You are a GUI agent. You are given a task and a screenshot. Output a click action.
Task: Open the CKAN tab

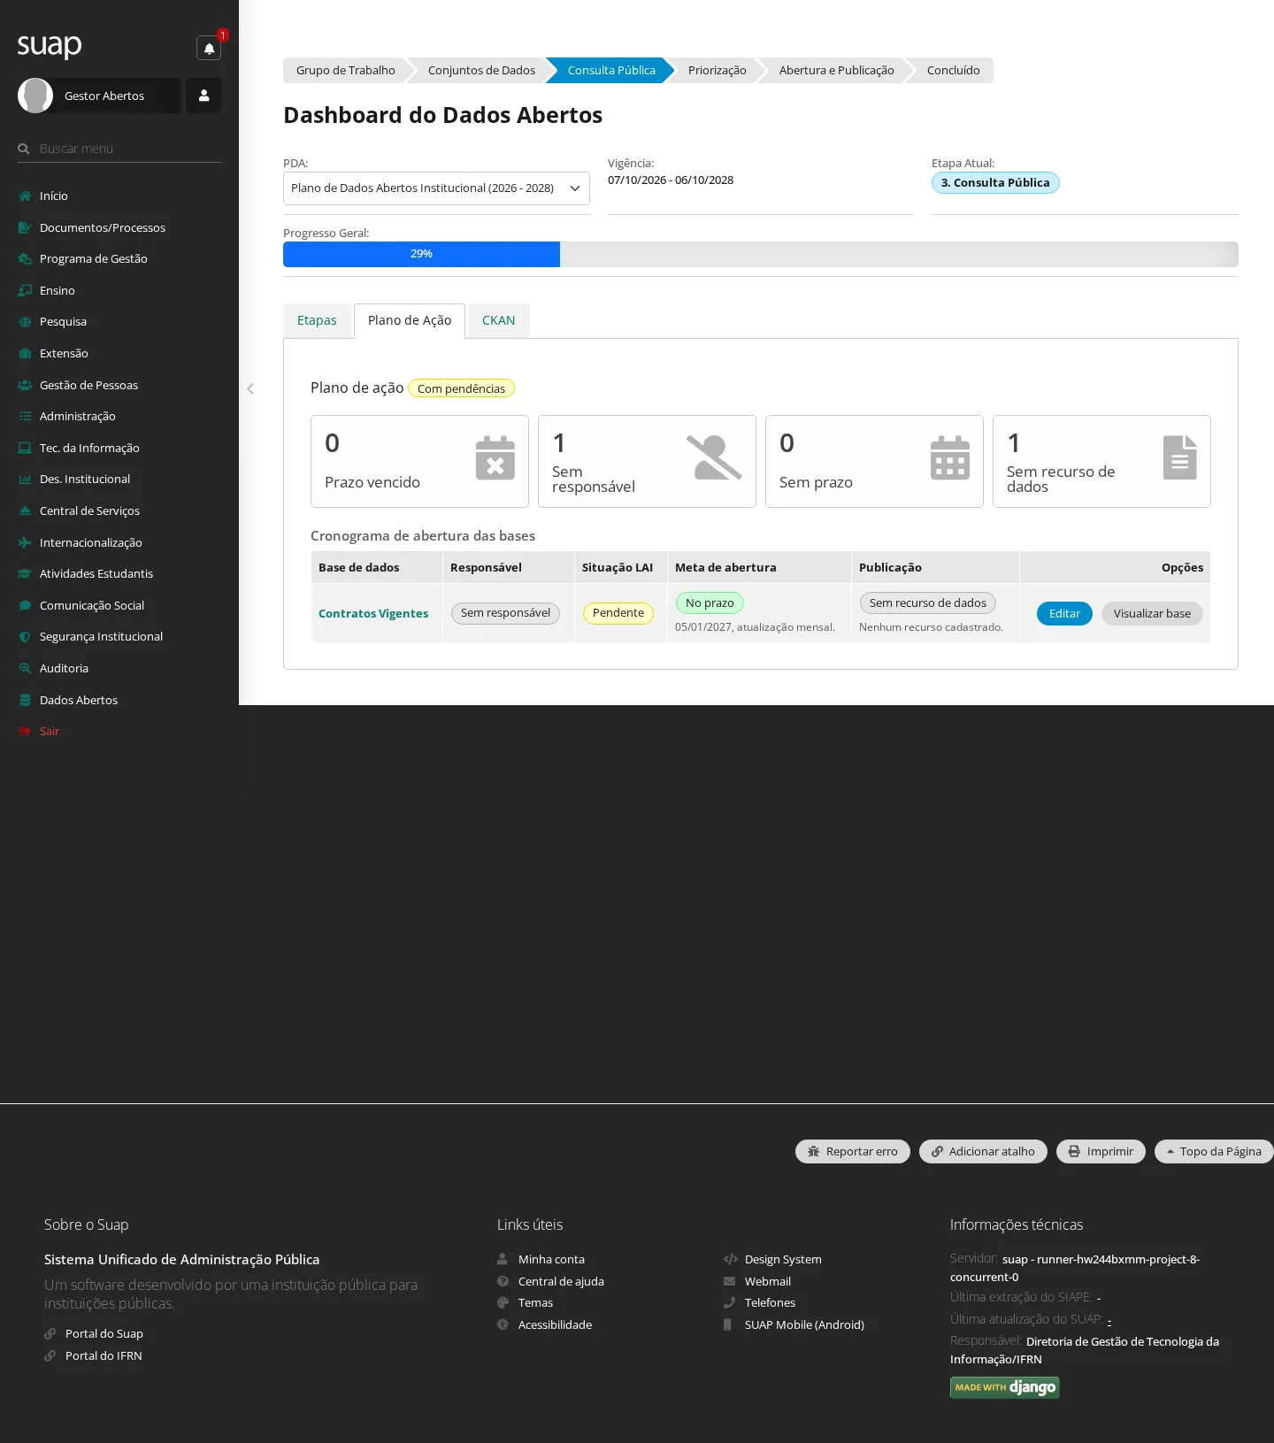point(498,320)
